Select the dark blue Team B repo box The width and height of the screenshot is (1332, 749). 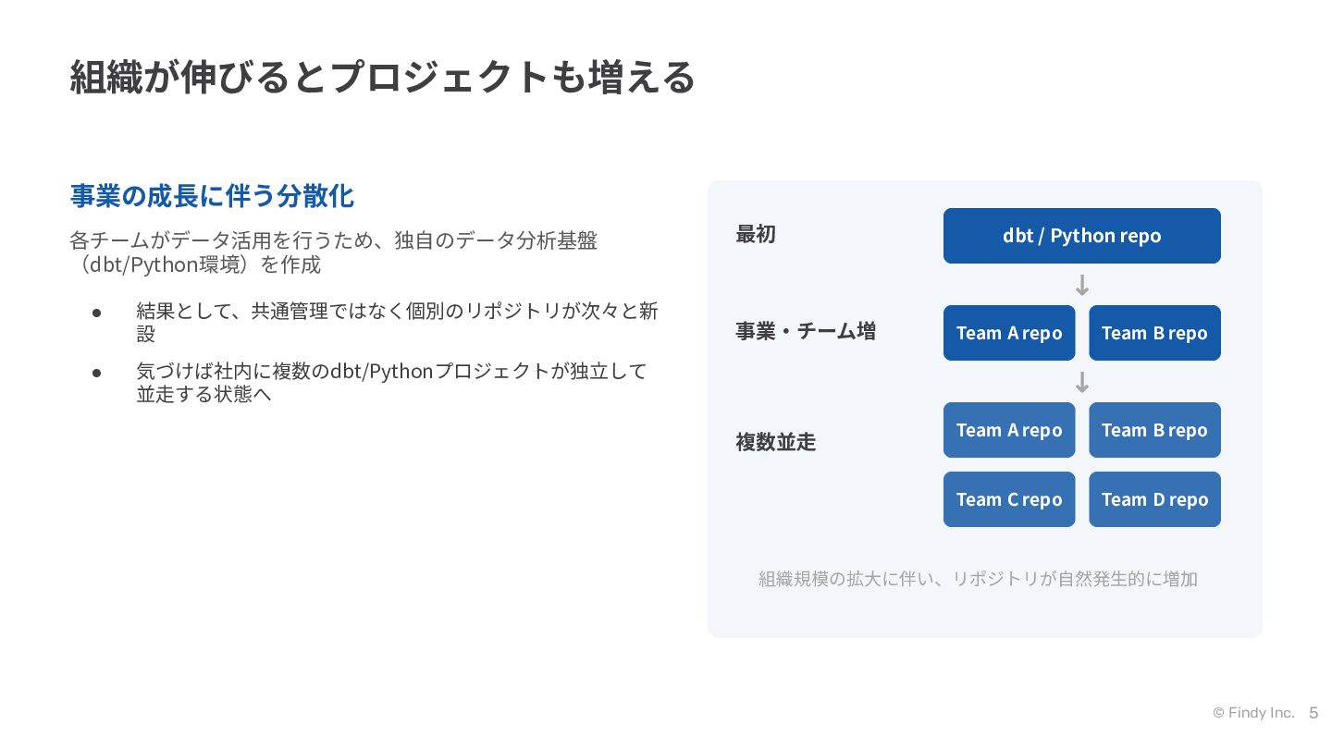click(x=1154, y=333)
